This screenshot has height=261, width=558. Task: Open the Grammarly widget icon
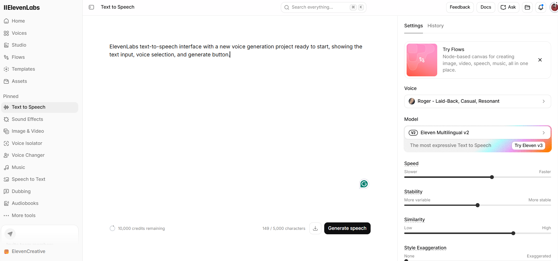point(364,184)
